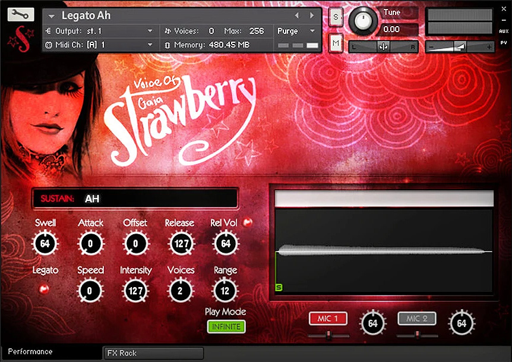Click the Memory chip icon
512x362 pixels.
pos(167,45)
